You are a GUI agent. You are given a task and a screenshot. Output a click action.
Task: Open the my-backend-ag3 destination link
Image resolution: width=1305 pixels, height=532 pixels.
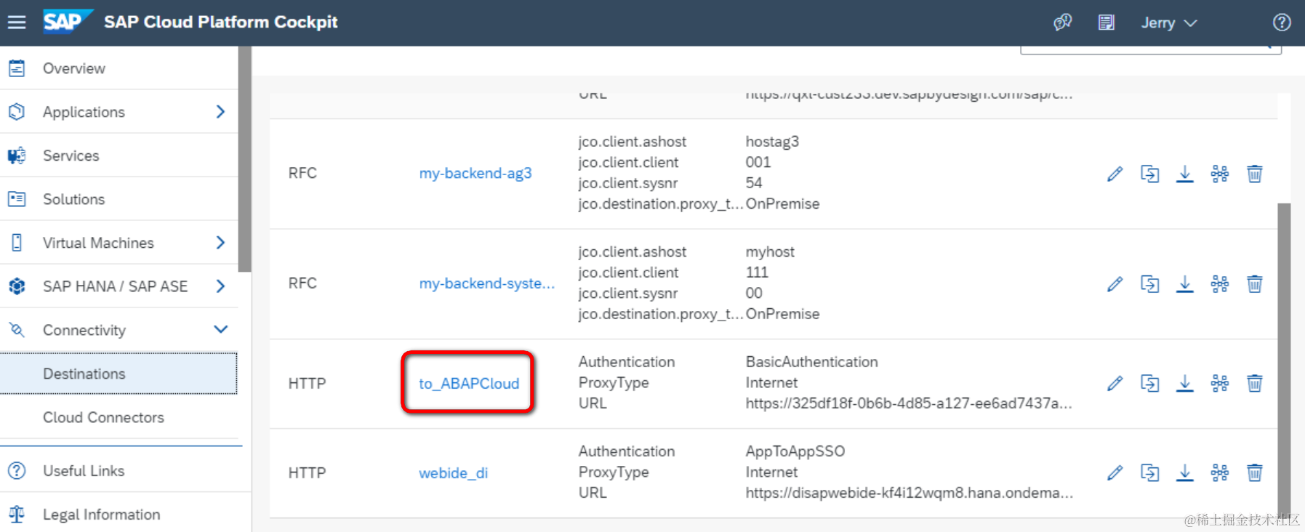click(475, 173)
